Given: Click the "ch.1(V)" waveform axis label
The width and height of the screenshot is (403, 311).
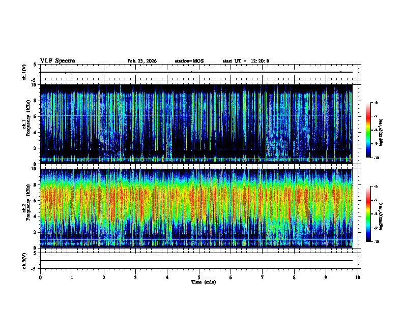Looking at the screenshot, I should tap(24, 72).
